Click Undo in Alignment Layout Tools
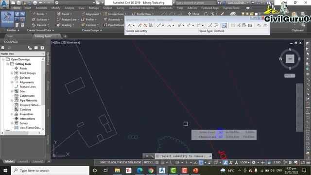The image size is (311, 175). tap(259, 25)
